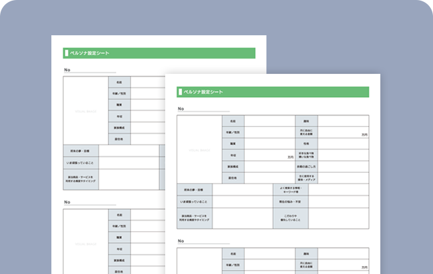Select blank cell beside 居住地 in front top block

[270, 178]
